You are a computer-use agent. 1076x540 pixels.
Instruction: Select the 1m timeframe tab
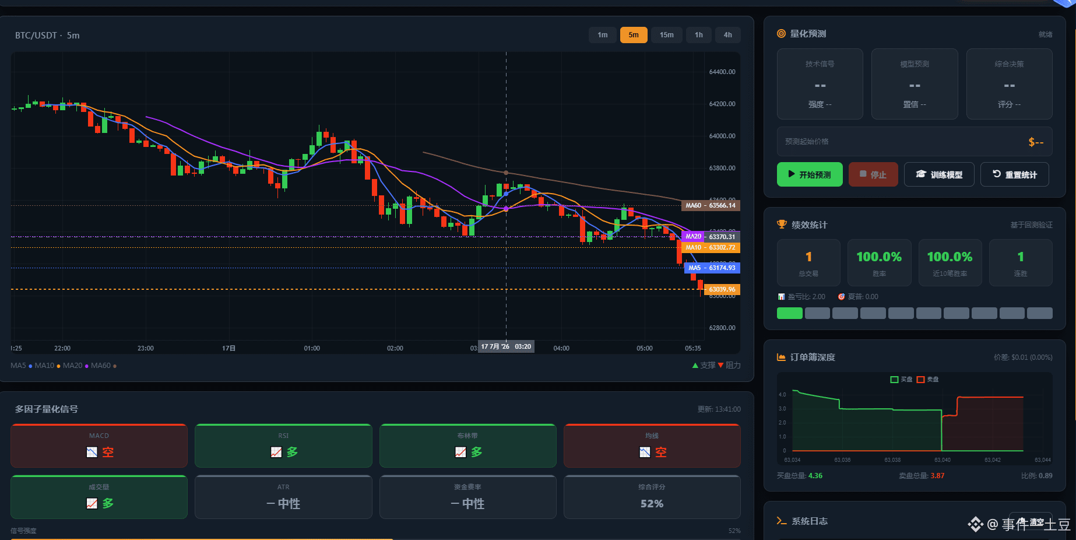click(x=602, y=35)
